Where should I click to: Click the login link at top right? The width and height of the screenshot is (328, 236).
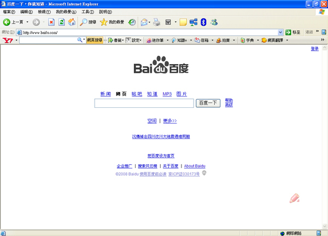(315, 49)
